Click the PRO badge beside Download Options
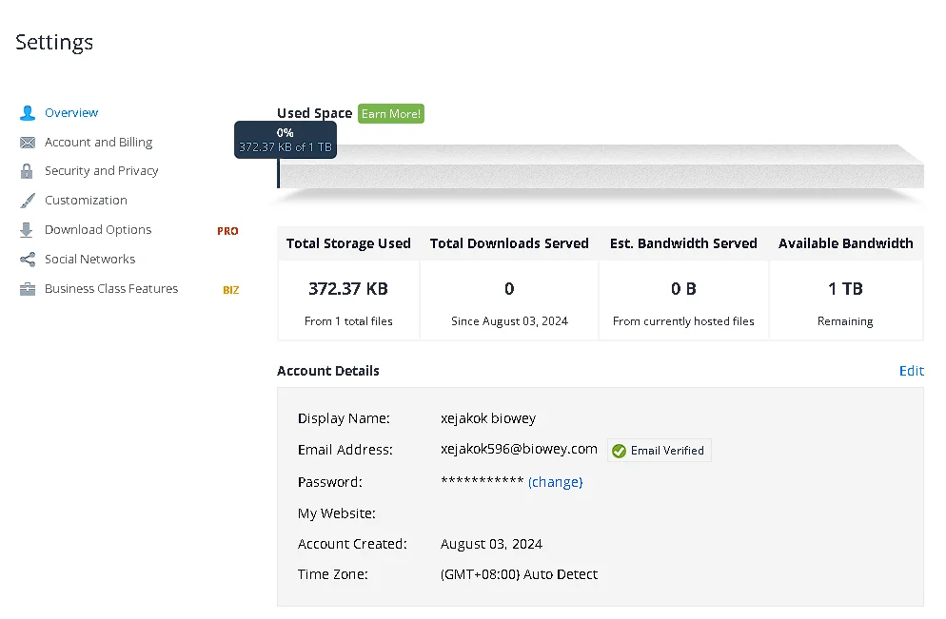The height and width of the screenshot is (619, 946). click(x=227, y=231)
